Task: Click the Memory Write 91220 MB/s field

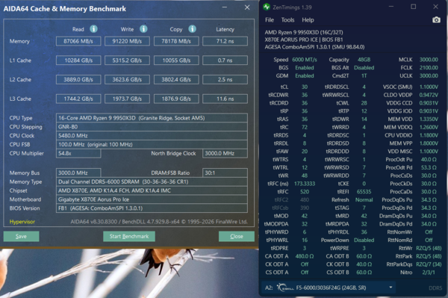Action: point(127,41)
